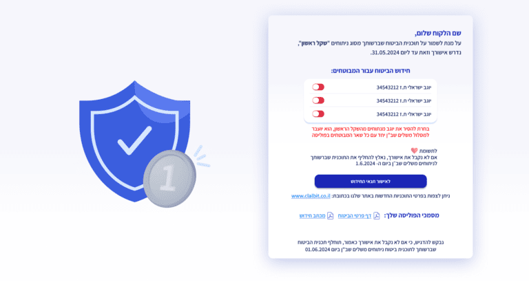Click the sparkle lines beside the coin
This screenshot has width=529, height=293.
tap(202, 157)
